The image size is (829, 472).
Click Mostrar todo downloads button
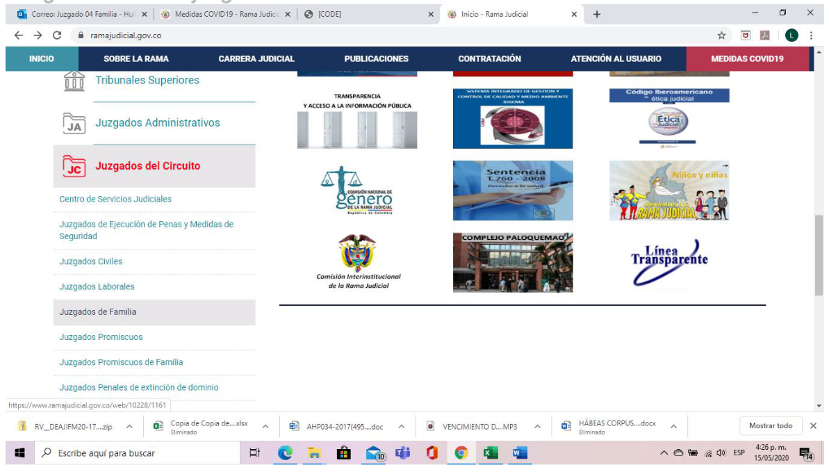click(771, 426)
